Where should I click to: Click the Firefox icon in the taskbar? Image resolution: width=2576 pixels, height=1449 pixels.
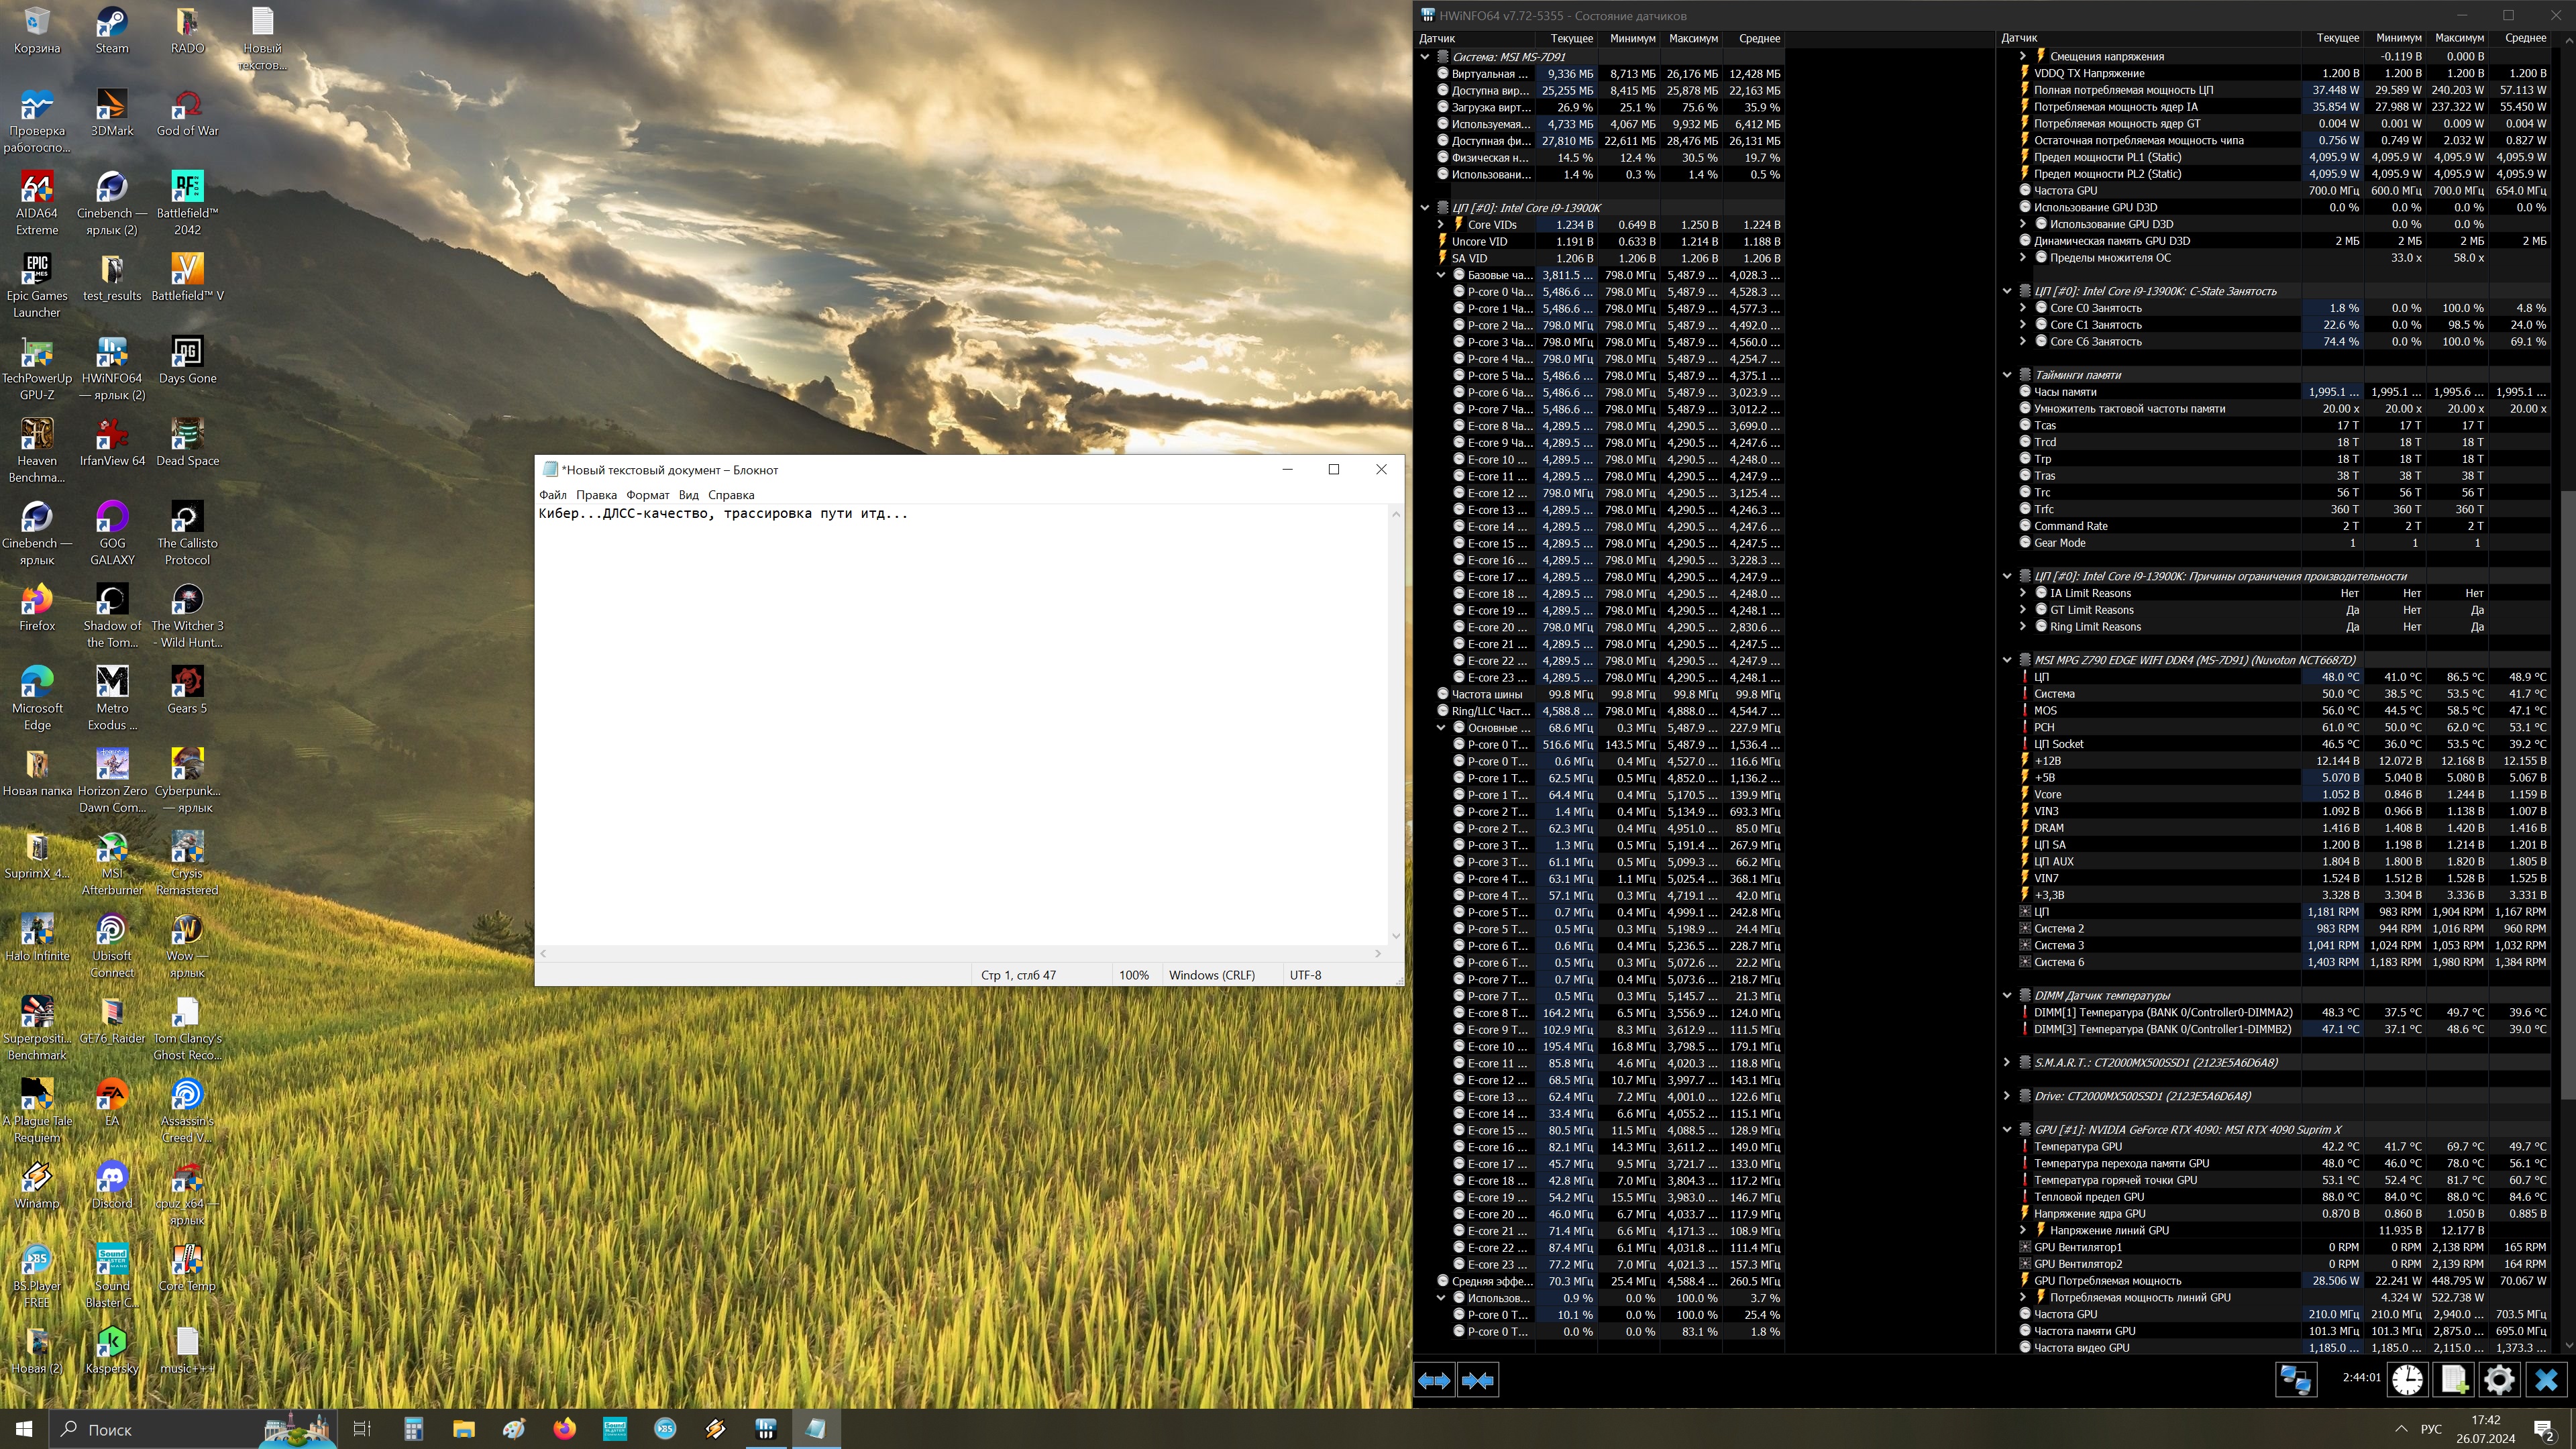(x=564, y=1429)
